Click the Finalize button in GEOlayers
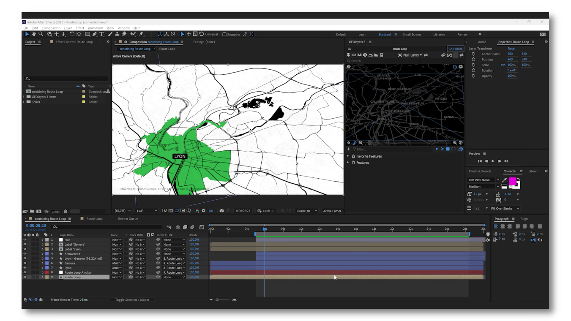 [456, 49]
